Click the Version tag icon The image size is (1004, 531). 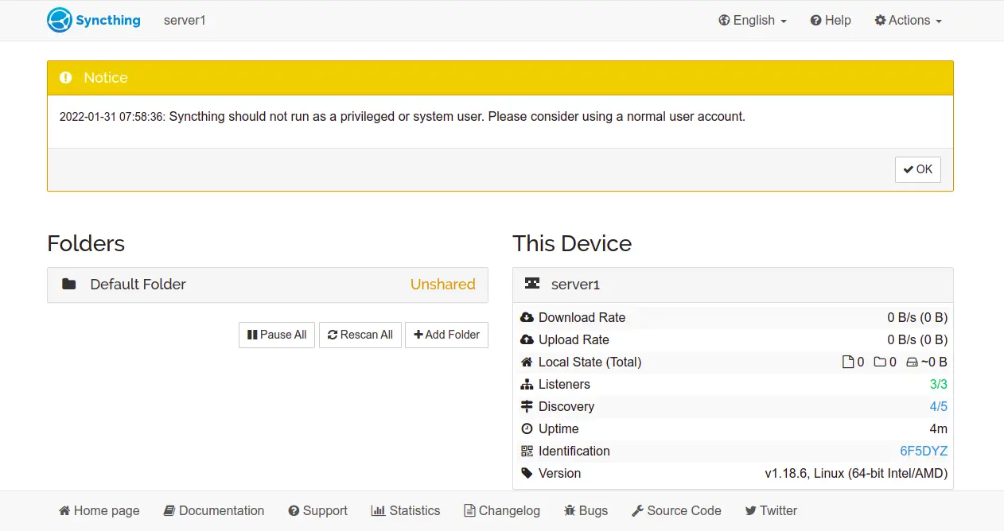click(527, 473)
